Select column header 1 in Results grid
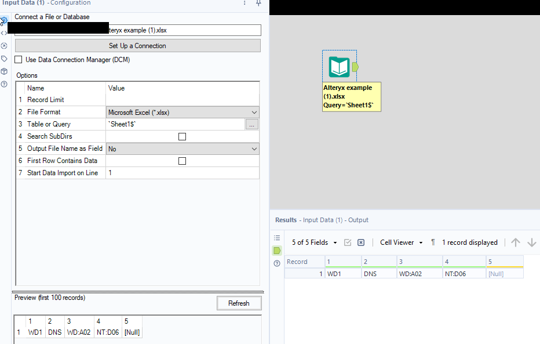 [x=344, y=262]
